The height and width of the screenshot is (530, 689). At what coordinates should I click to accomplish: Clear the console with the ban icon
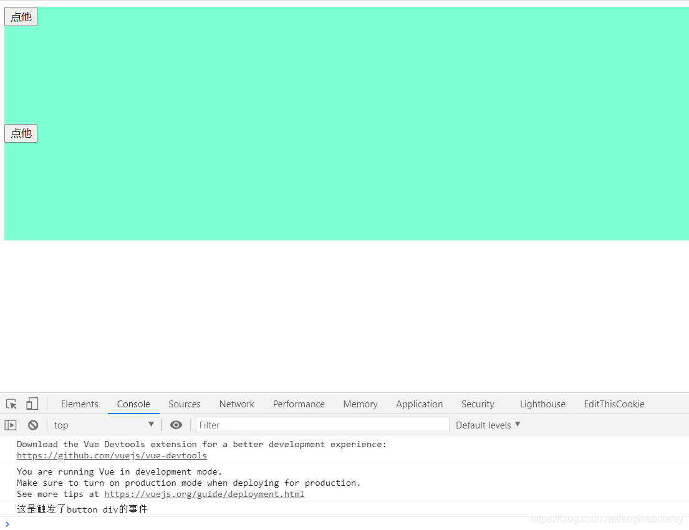click(33, 425)
